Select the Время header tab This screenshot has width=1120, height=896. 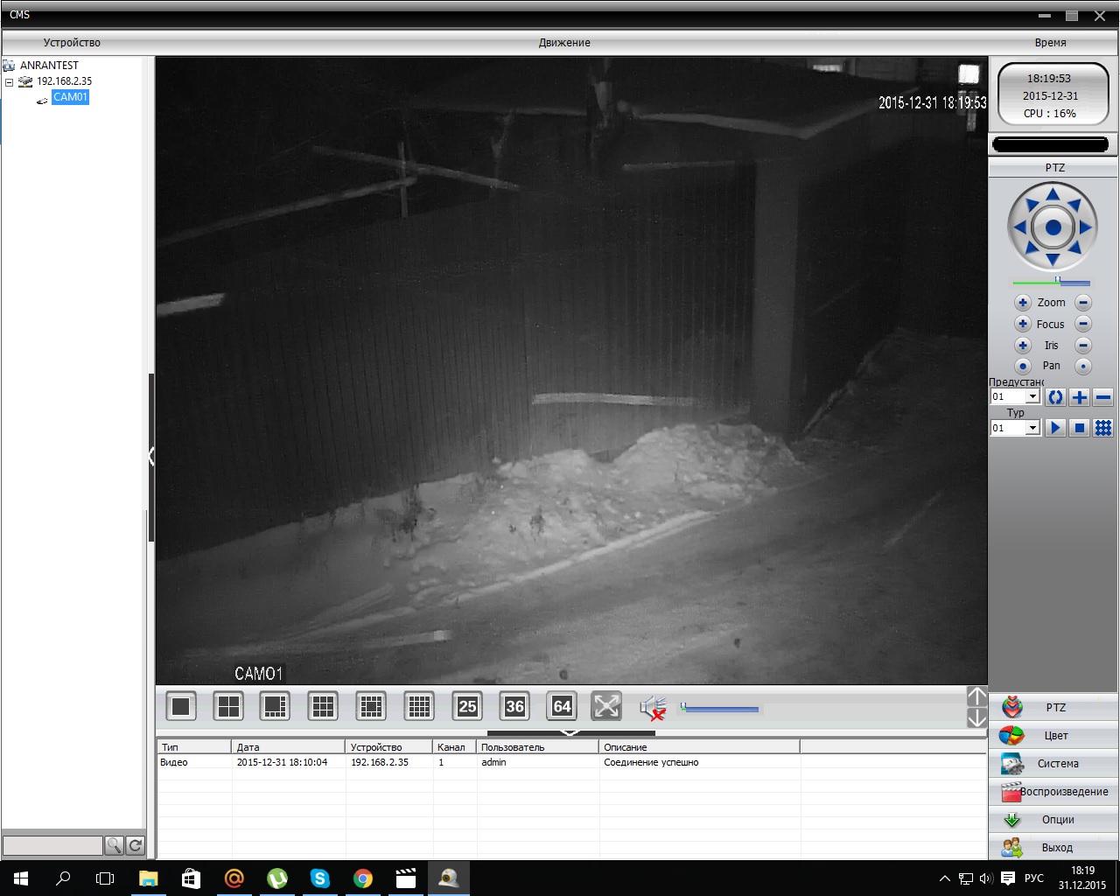point(1050,43)
